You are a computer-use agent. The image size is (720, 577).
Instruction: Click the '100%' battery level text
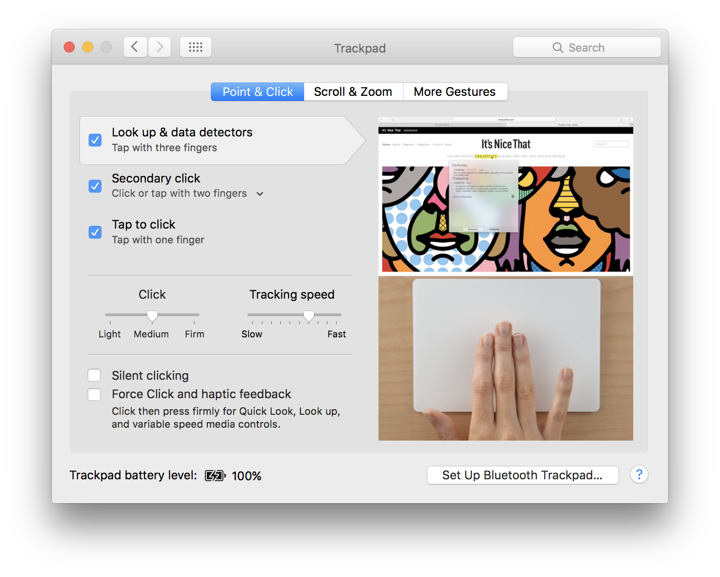pyautogui.click(x=246, y=476)
